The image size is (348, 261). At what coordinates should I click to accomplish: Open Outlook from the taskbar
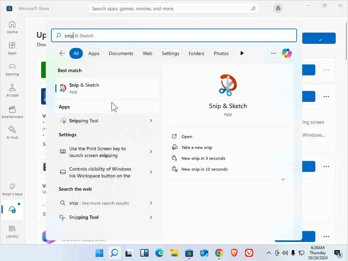pos(204,253)
